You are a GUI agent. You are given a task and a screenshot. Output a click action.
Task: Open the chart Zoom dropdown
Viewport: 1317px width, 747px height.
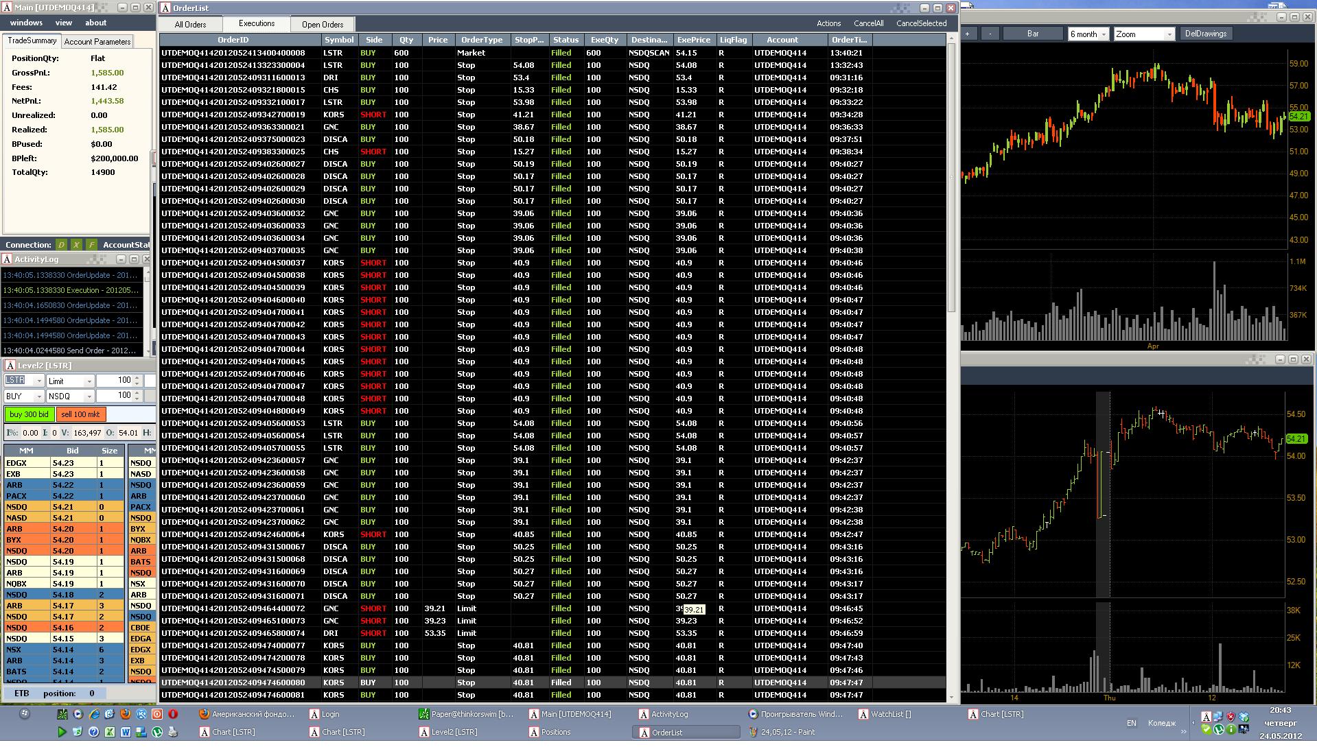[1169, 34]
